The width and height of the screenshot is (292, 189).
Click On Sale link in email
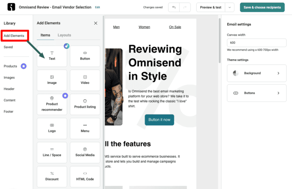tap(175, 27)
